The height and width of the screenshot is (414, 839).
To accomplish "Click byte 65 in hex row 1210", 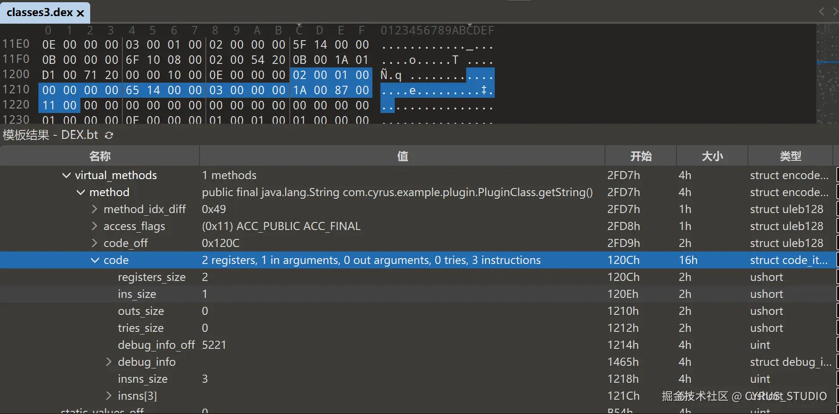I will (132, 90).
